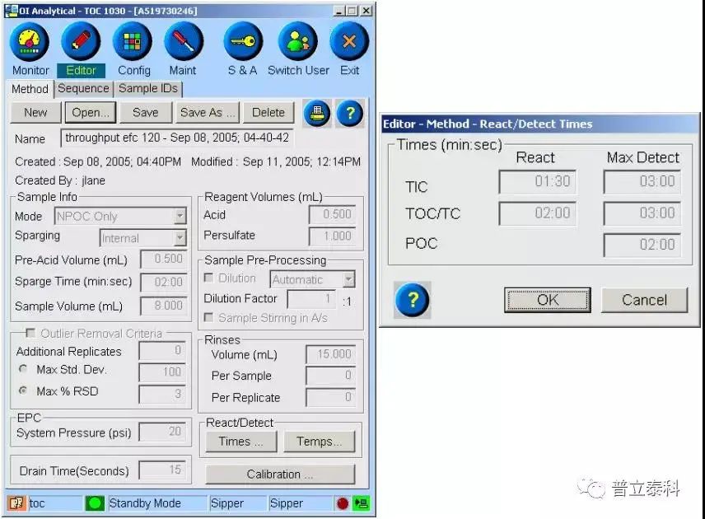Click the toc user icon in status bar
Image resolution: width=705 pixels, height=519 pixels.
click(x=16, y=503)
